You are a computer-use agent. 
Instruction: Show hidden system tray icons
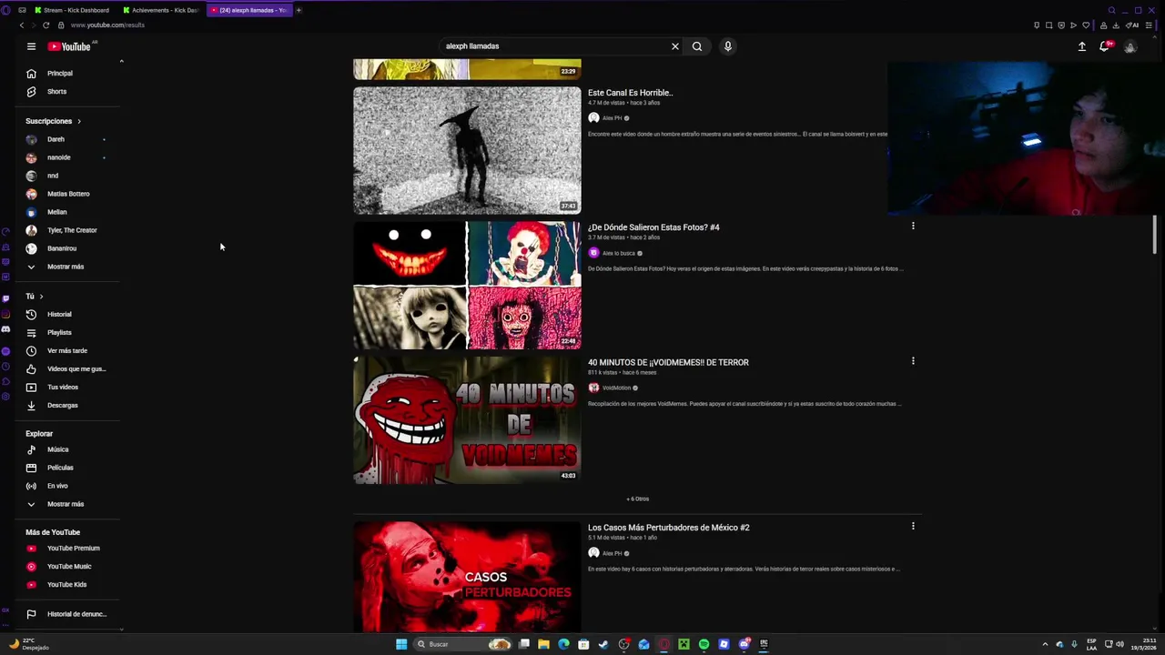pos(1045,644)
